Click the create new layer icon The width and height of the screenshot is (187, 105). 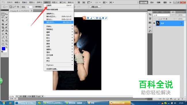[x=178, y=99]
